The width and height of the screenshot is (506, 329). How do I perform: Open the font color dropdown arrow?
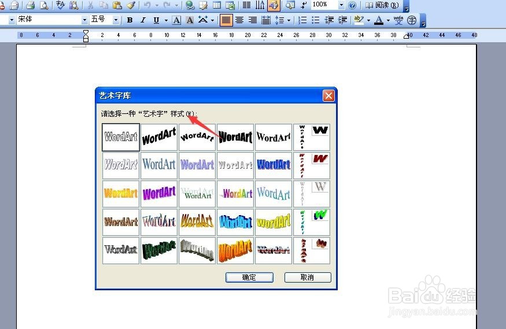pyautogui.click(x=388, y=20)
